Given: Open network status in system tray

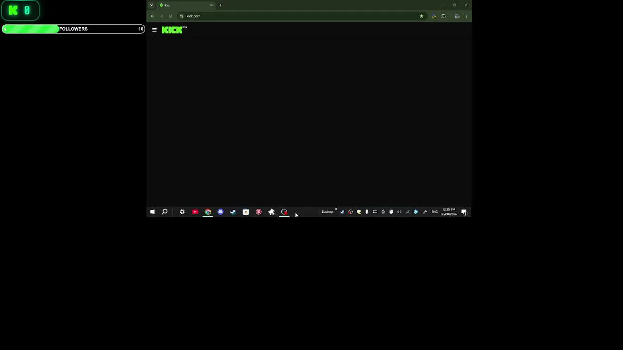Looking at the screenshot, I should point(408,212).
